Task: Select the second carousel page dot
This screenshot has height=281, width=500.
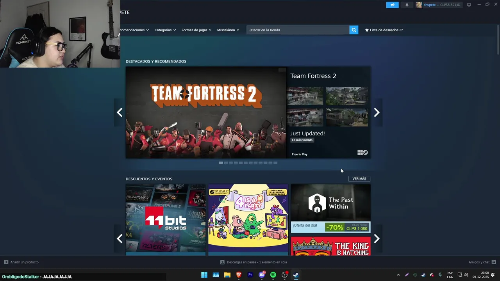Action: coord(226,163)
